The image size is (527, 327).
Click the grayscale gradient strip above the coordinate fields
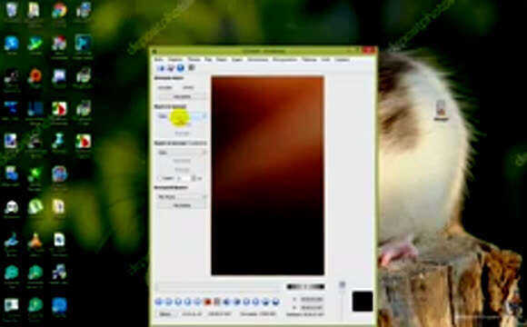coord(305,287)
